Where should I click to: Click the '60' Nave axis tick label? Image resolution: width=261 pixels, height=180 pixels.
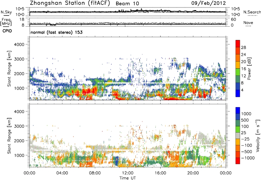234,19
